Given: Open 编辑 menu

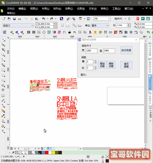Looking at the screenshot, I should pos(22,9).
